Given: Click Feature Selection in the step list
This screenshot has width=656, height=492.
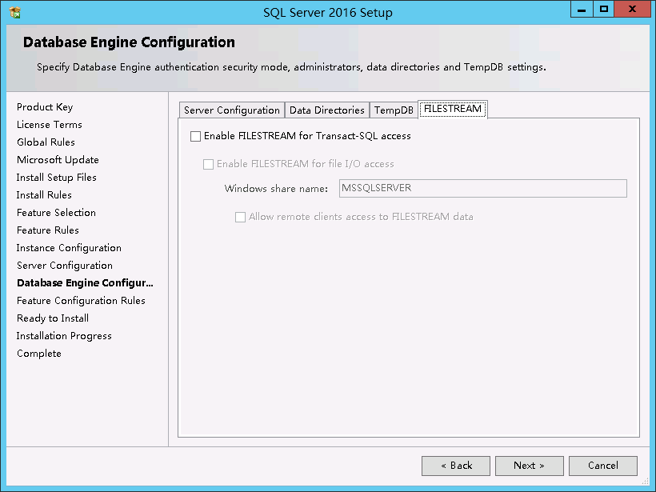Looking at the screenshot, I should coord(56,213).
